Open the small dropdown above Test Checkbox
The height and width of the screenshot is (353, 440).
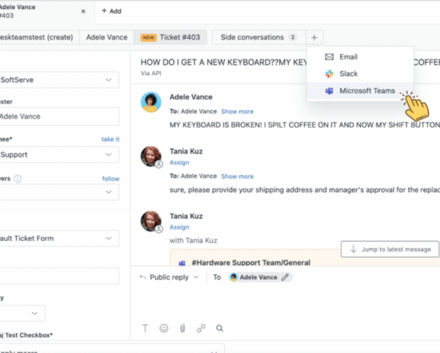[x=22, y=313]
